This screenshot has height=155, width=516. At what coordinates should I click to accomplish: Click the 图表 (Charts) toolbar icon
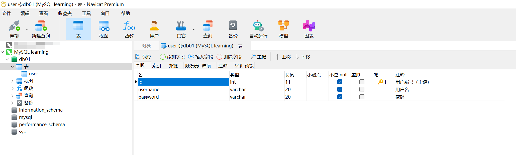pos(309,29)
